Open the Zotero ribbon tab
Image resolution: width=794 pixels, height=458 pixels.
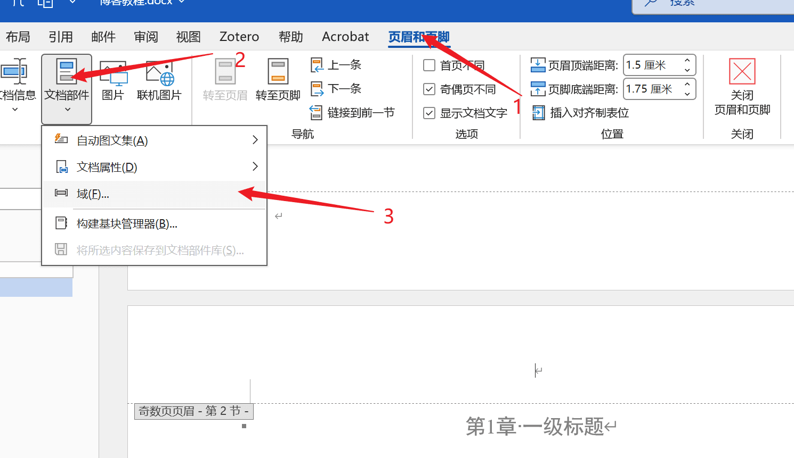tap(239, 37)
